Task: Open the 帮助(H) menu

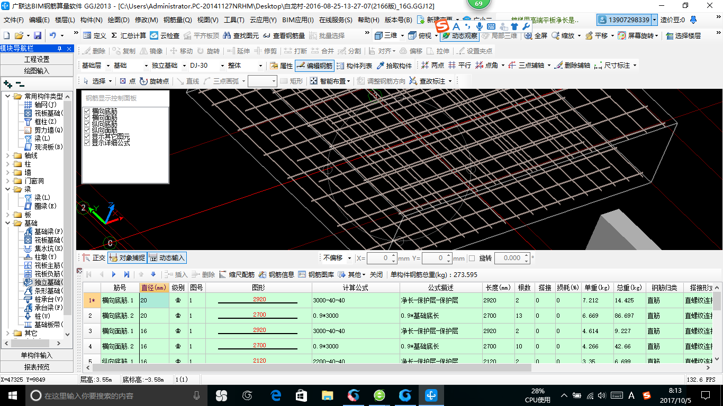Action: (x=368, y=20)
